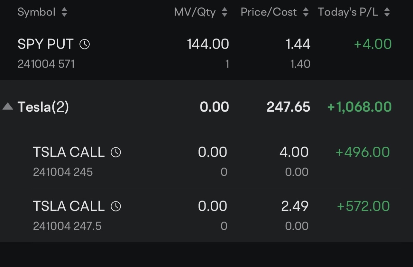413x267 pixels.
Task: Click the Today's P/L header text
Action: [348, 12]
